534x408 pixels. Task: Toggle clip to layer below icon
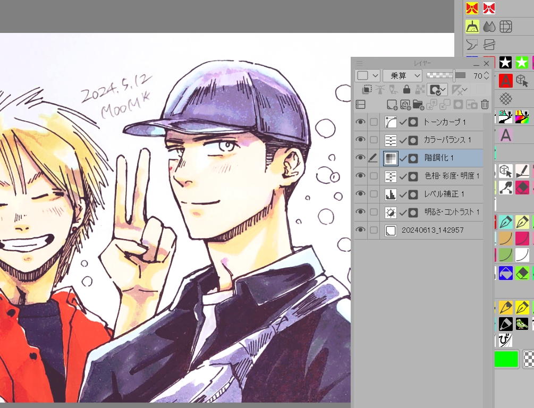[367, 90]
